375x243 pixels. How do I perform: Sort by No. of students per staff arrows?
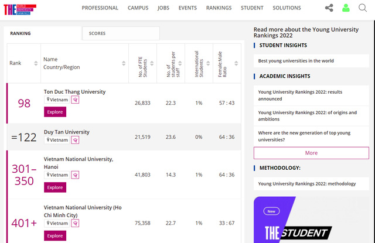click(x=180, y=63)
